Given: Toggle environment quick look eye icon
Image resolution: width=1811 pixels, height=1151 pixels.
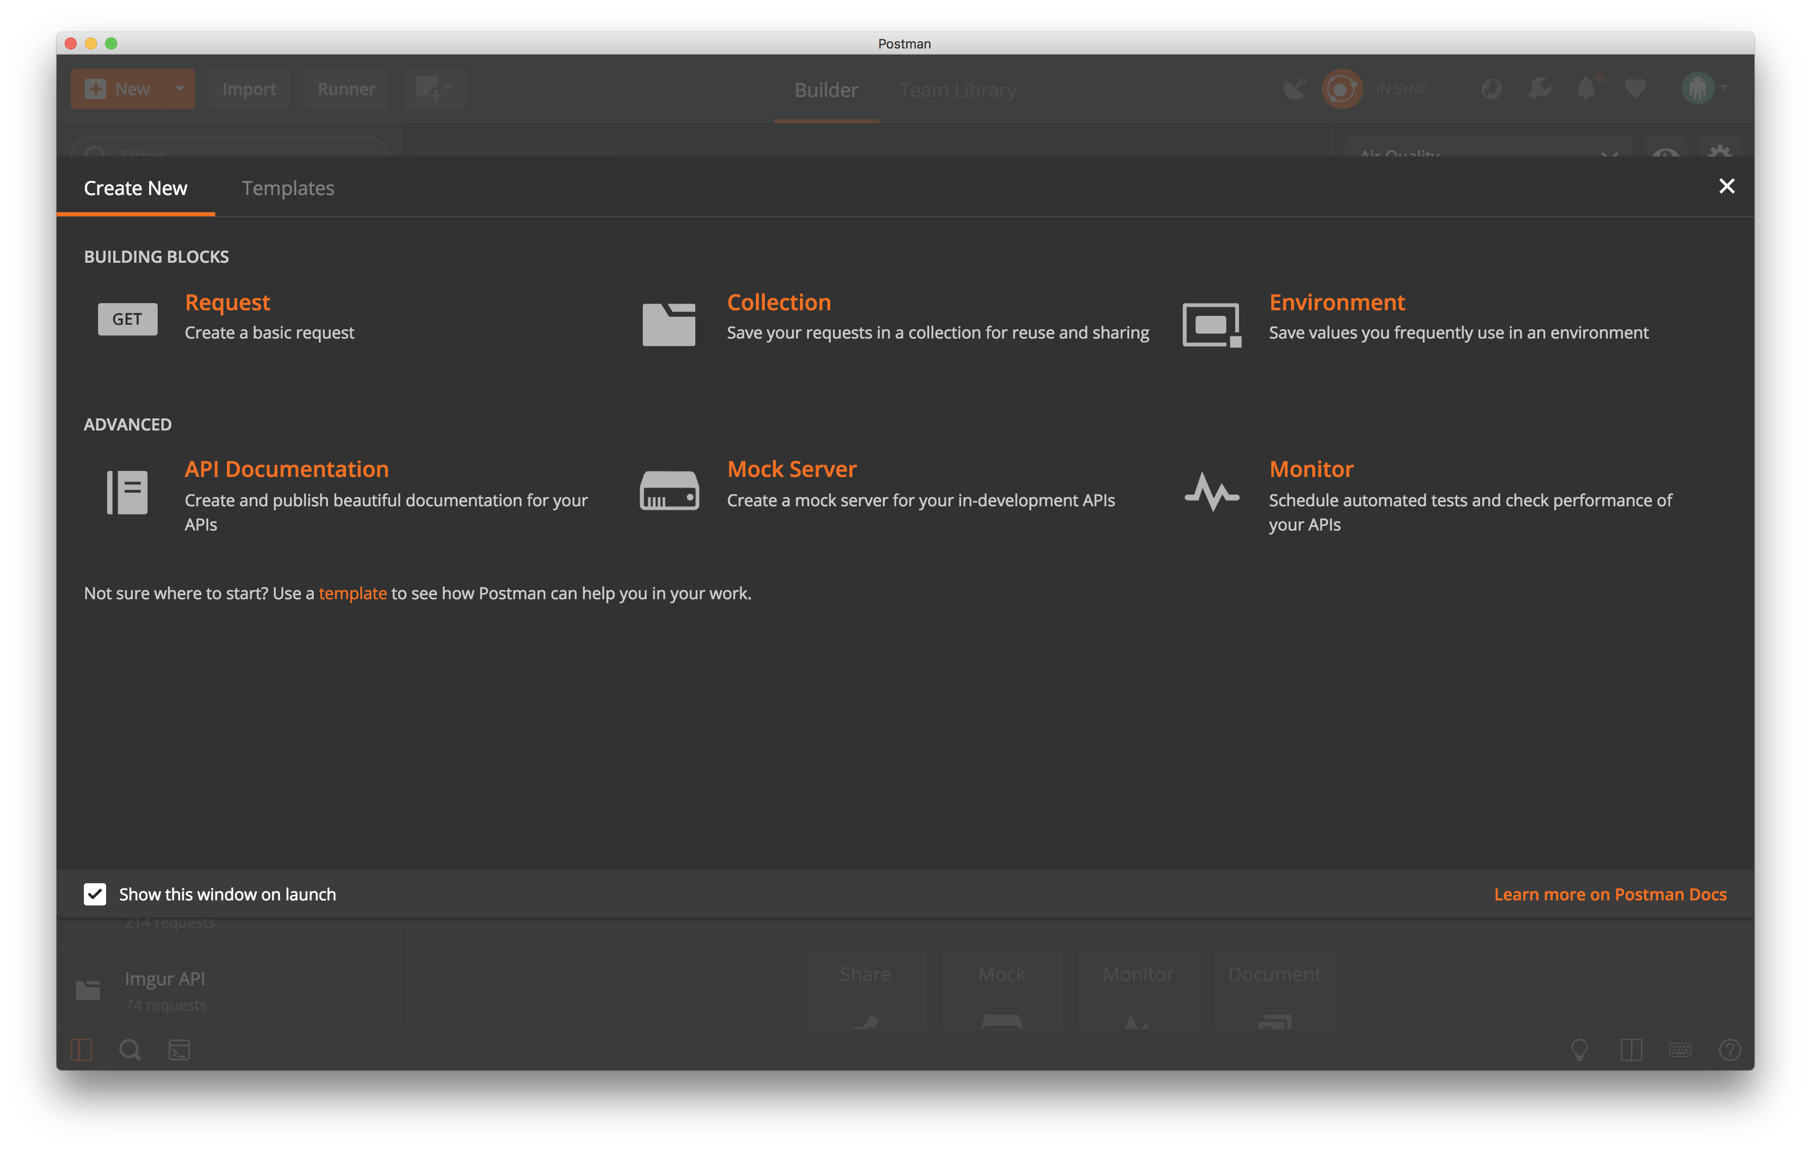Looking at the screenshot, I should [1665, 153].
